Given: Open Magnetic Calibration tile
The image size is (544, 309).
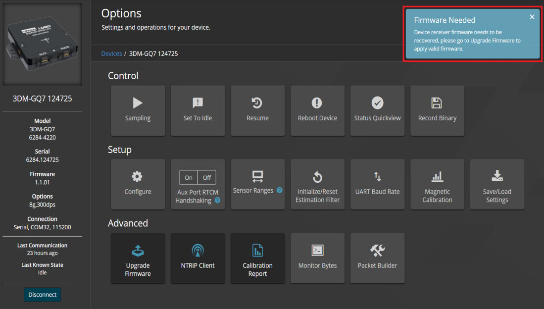Looking at the screenshot, I should click(437, 184).
